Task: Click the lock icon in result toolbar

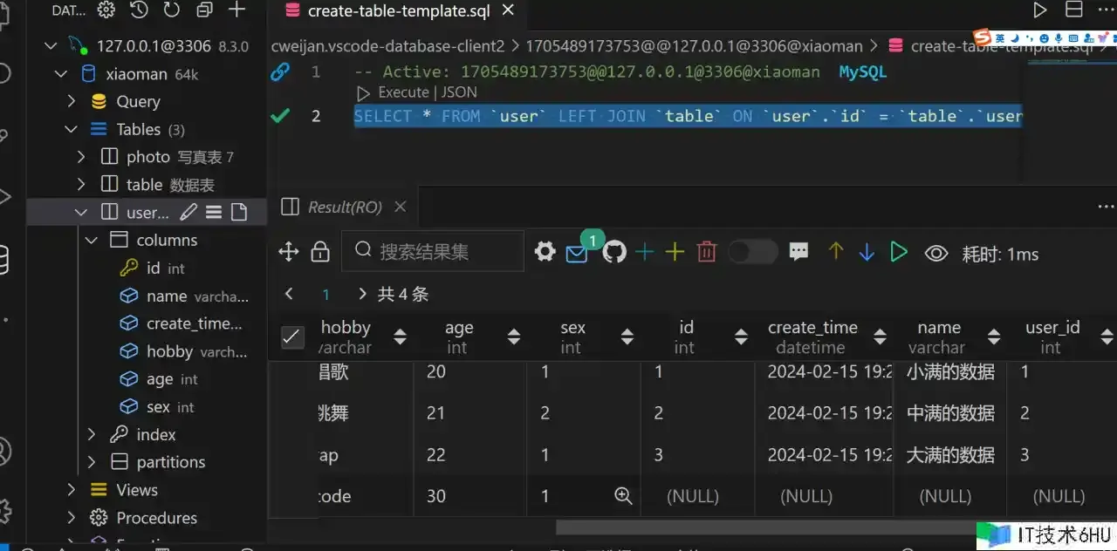Action: 320,253
